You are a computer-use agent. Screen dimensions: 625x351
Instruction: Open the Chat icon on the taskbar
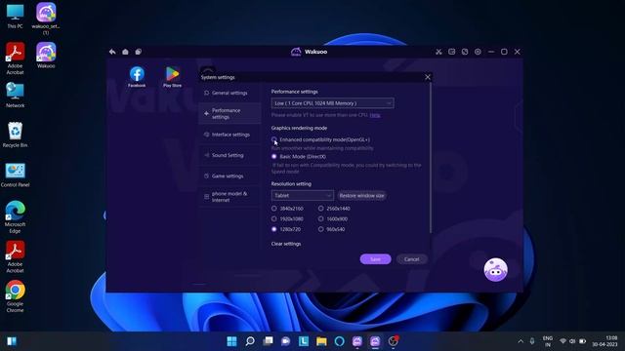pyautogui.click(x=285, y=341)
